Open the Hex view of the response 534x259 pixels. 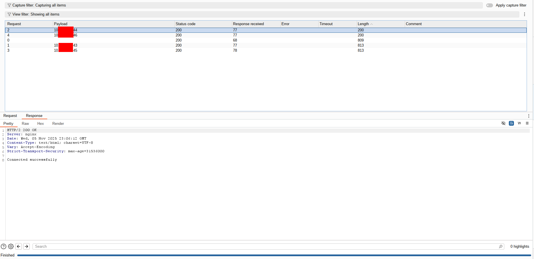[40, 123]
